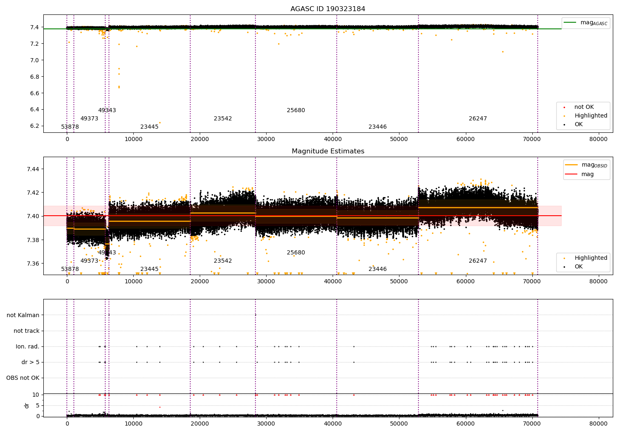
Task: Click the title 'AGASC ID 190323184'
Action: (328, 9)
